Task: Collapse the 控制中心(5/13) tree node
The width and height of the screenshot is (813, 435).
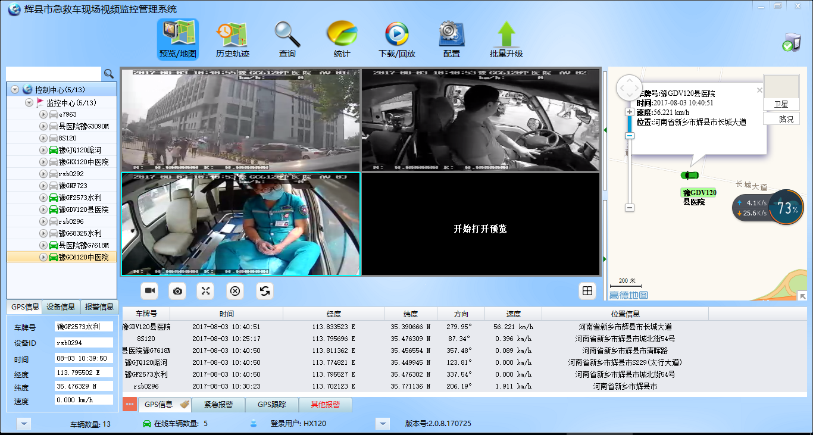Action: (x=15, y=90)
